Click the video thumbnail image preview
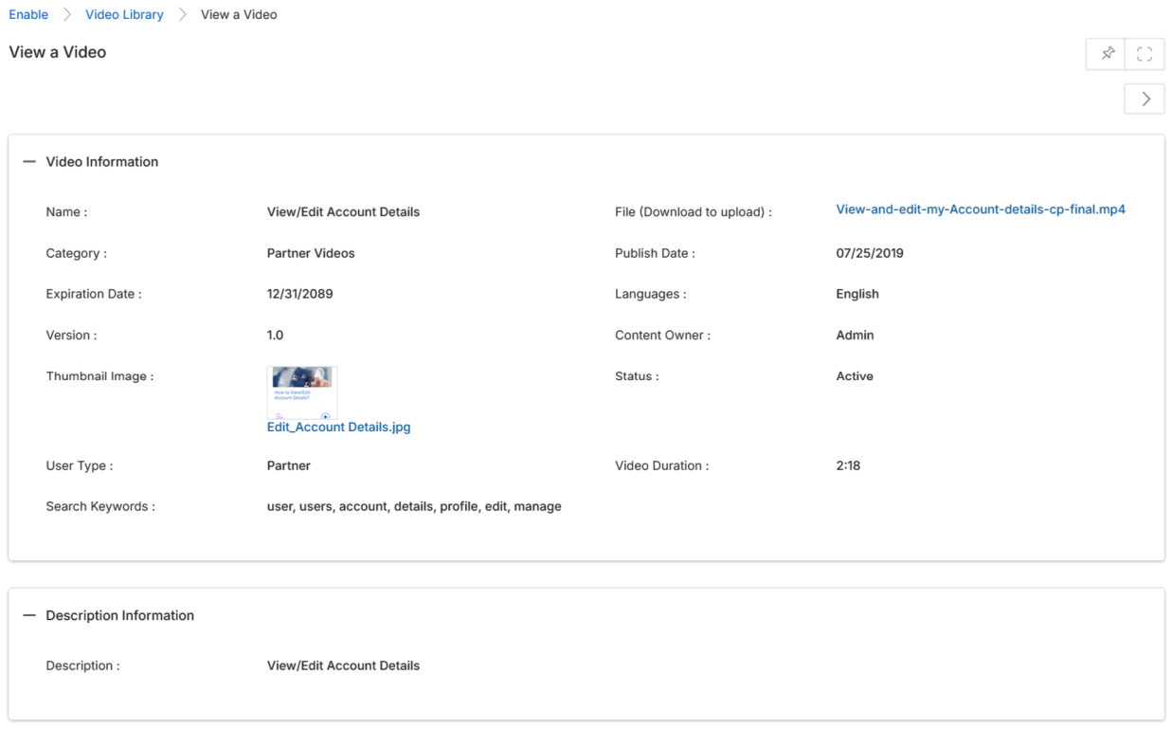The width and height of the screenshot is (1172, 729). 302,392
